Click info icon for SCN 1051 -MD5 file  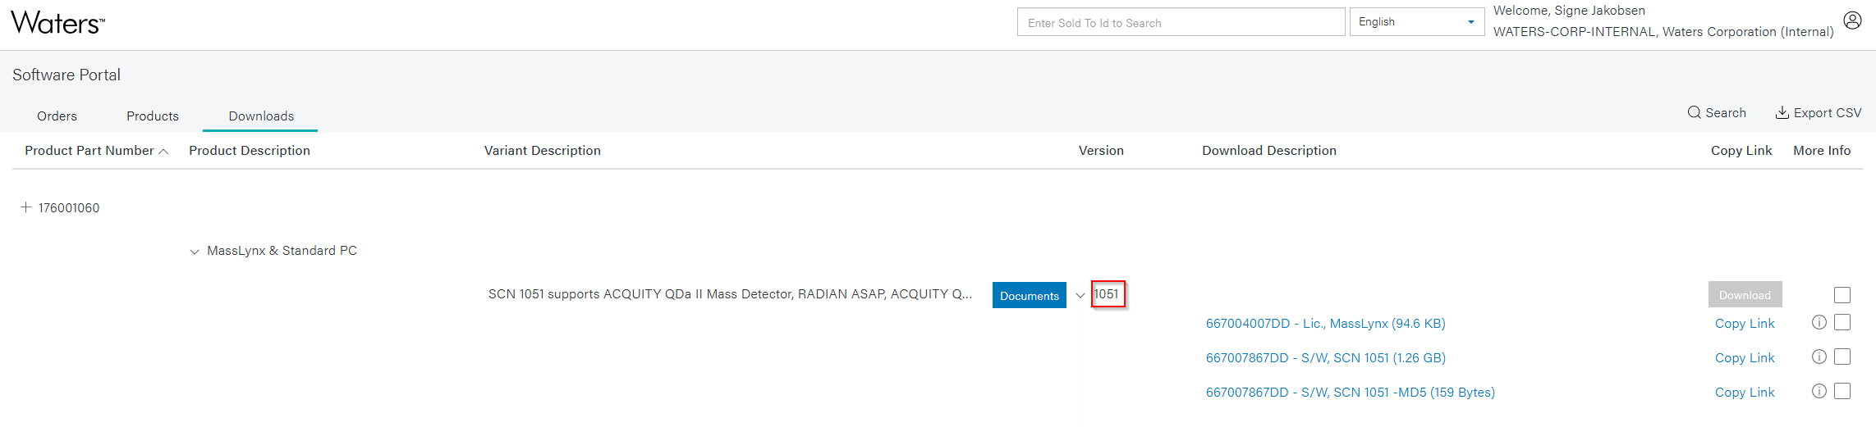1819,392
